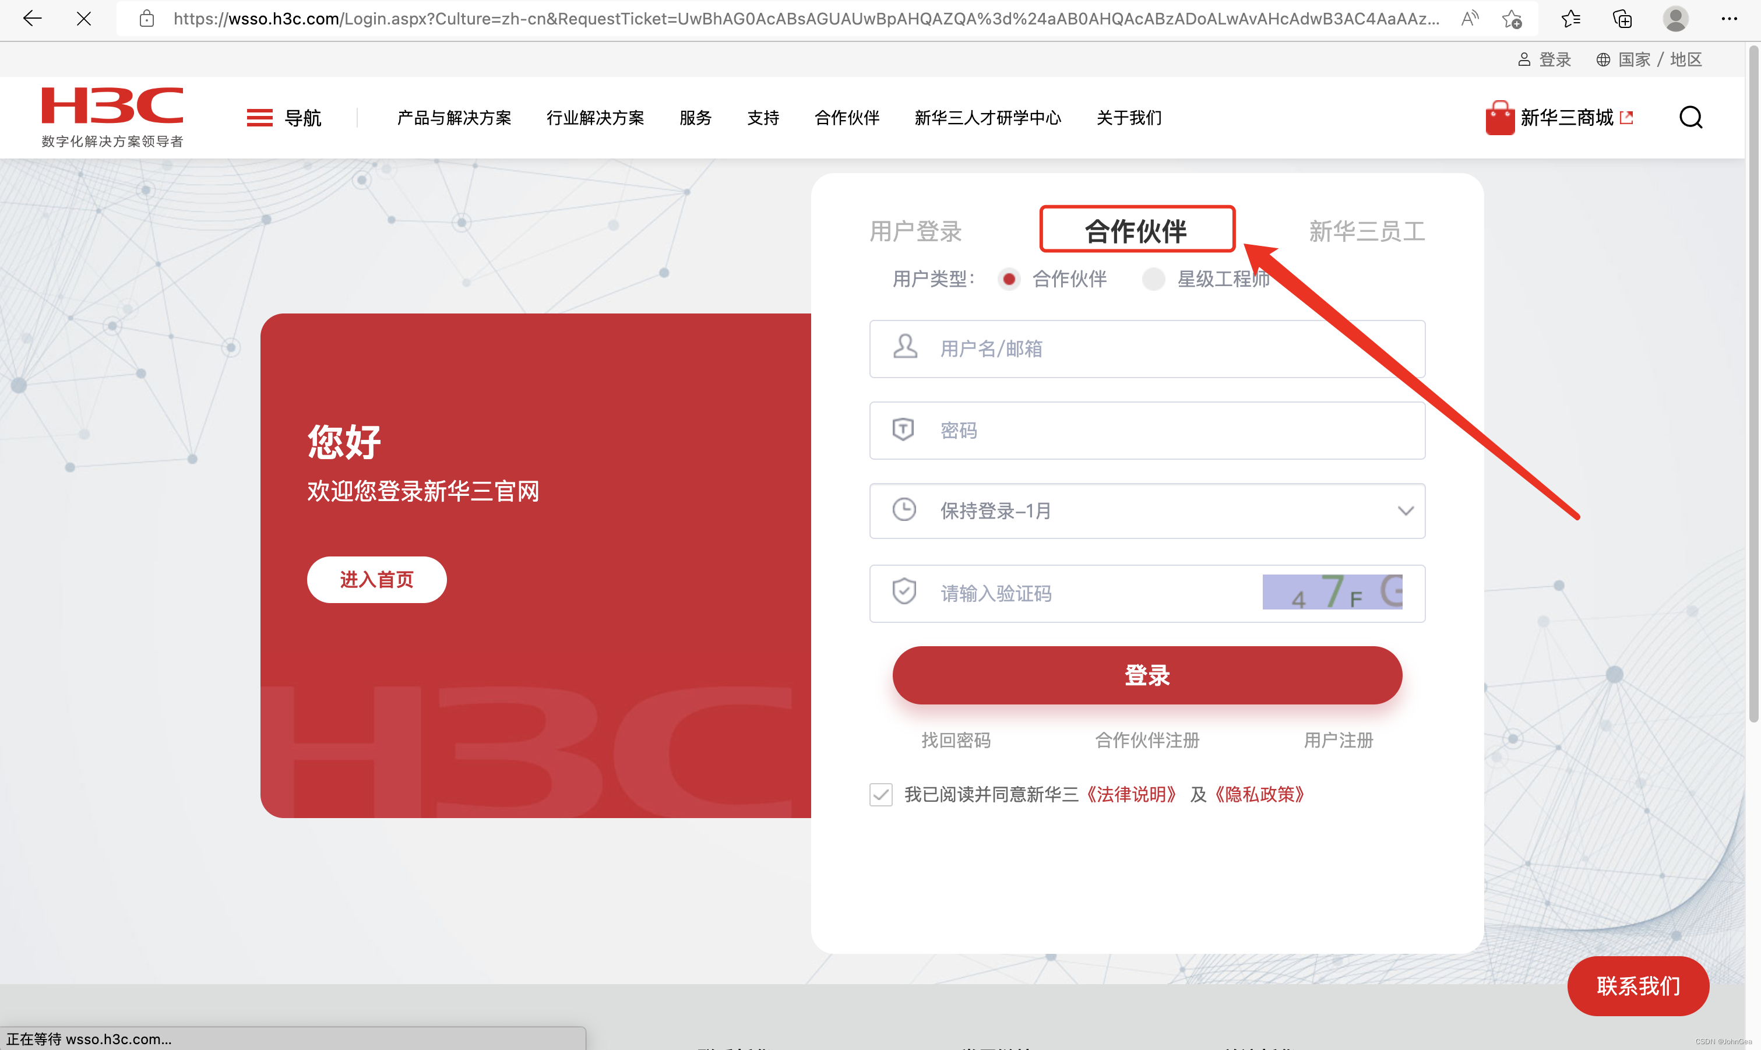Click the navigation menu hamburger icon
Screen dimensions: 1761x1050
tap(259, 118)
